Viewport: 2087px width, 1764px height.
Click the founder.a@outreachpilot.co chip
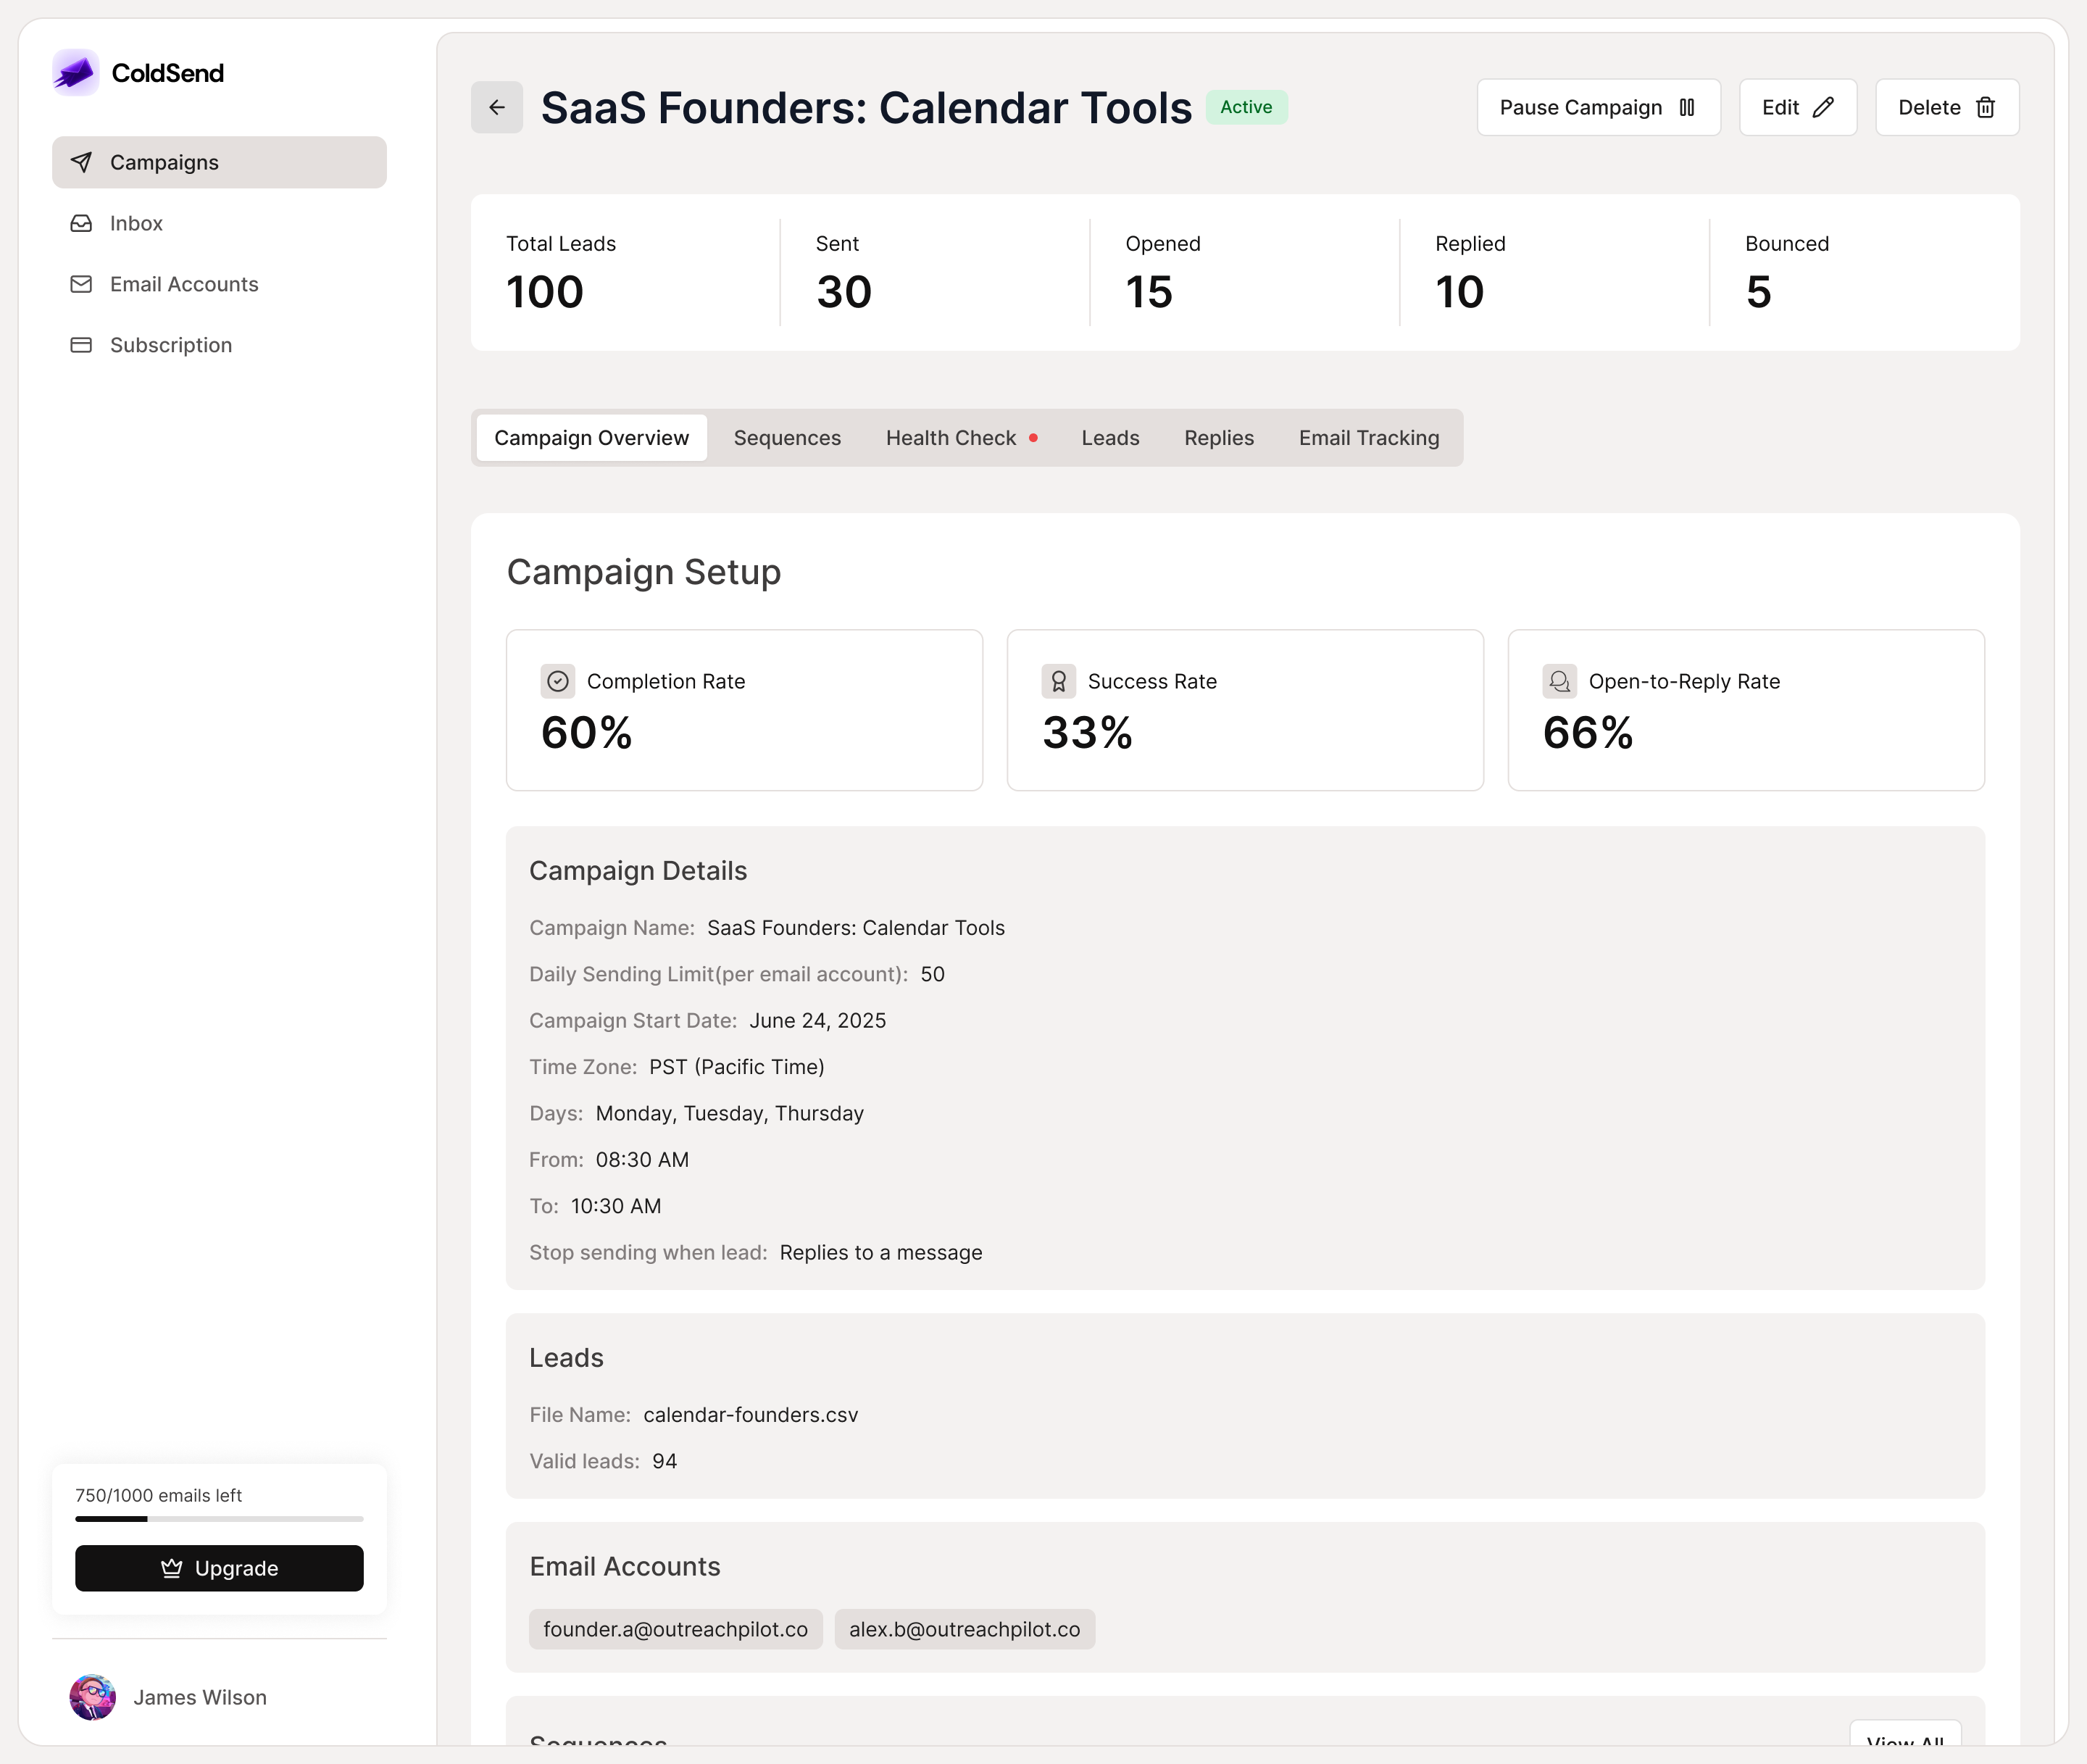click(675, 1629)
